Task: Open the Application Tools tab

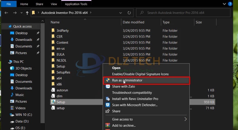Action: [76, 4]
